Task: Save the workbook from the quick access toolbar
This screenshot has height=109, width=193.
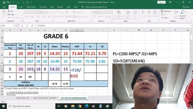Action: click(x=4, y=2)
